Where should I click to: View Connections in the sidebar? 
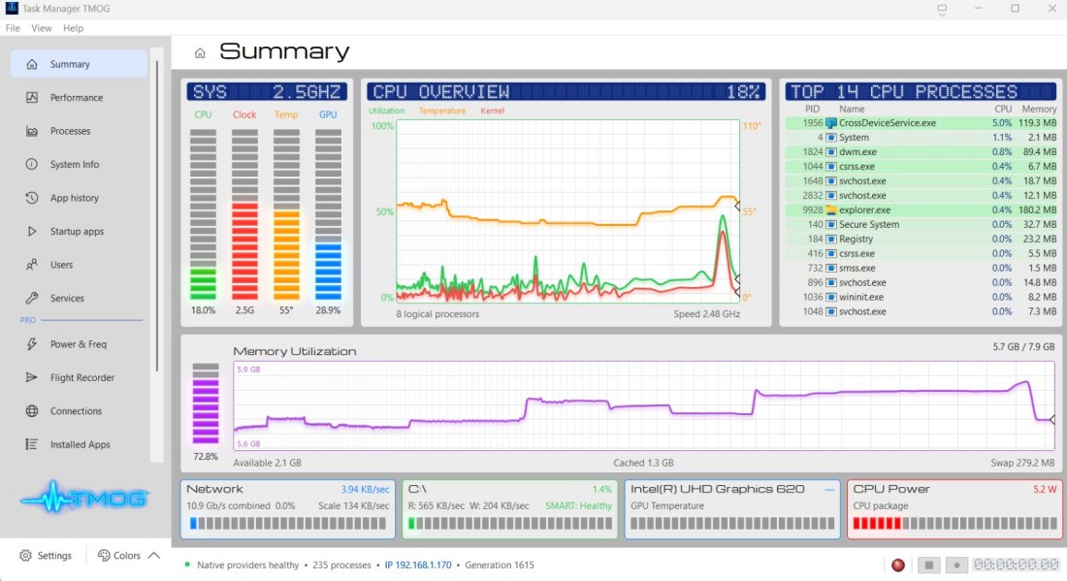point(79,411)
